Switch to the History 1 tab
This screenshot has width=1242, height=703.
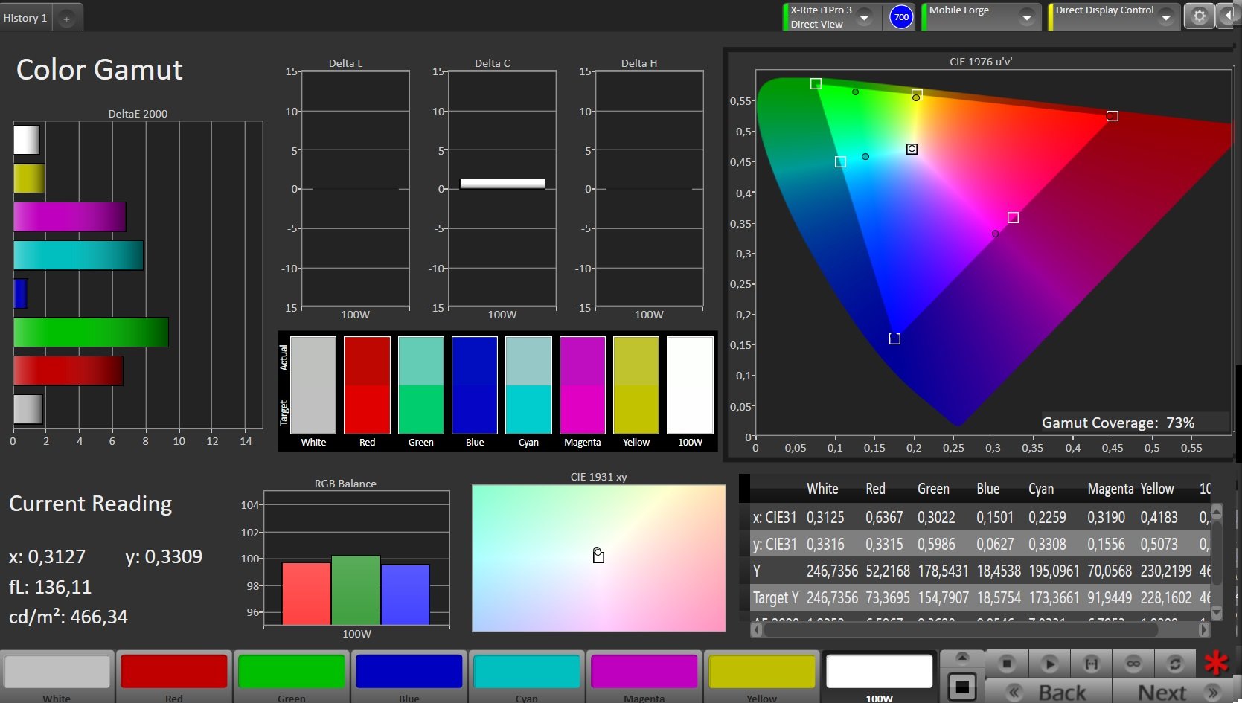[26, 18]
